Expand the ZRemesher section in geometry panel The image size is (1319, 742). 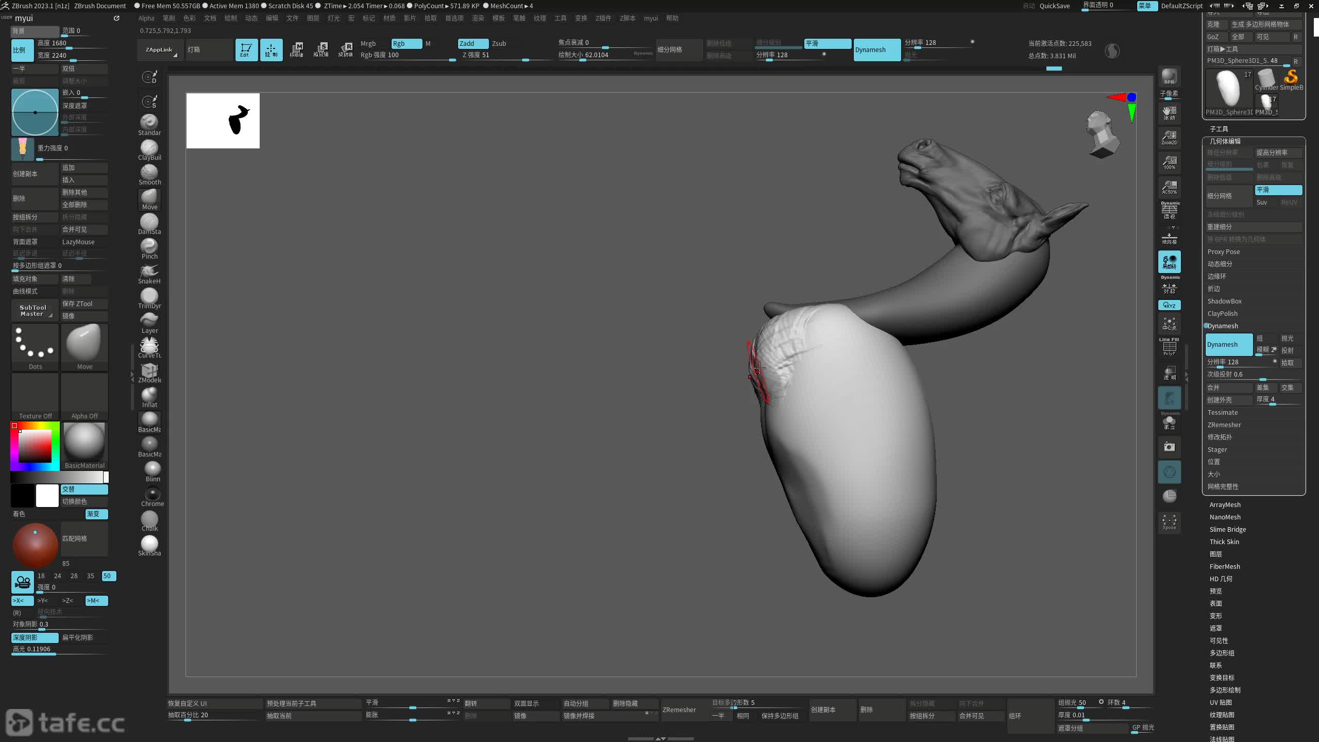pyautogui.click(x=1224, y=425)
